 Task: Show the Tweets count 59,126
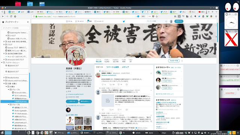tap(99, 61)
